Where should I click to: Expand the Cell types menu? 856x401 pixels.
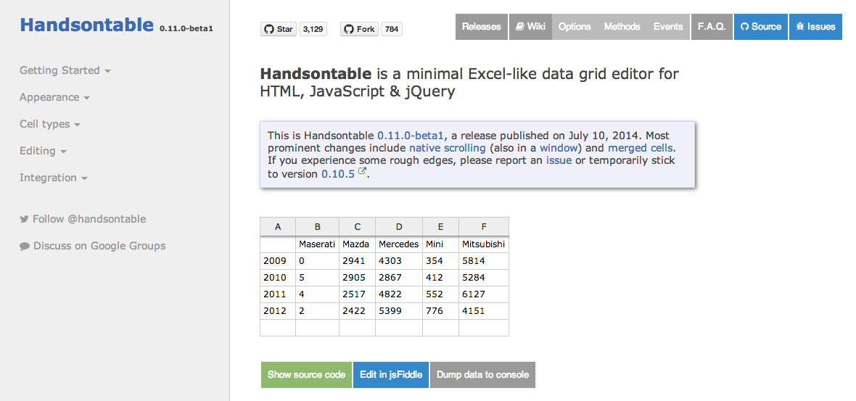(49, 124)
